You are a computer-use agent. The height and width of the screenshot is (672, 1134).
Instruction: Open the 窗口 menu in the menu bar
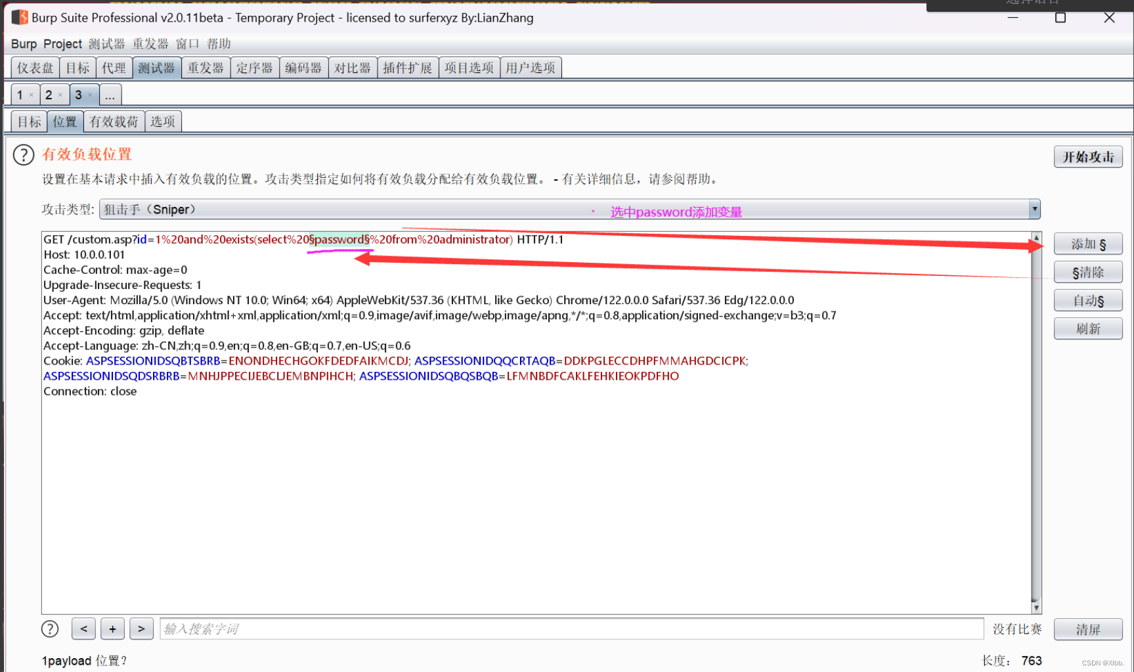(188, 43)
